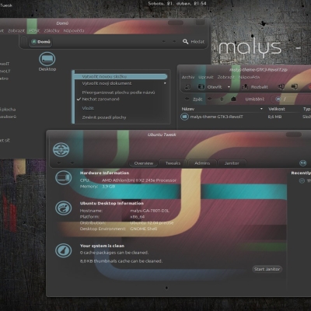The width and height of the screenshot is (311, 311).
Task: Open Zobrazit menu in archive window
Action: [225, 77]
